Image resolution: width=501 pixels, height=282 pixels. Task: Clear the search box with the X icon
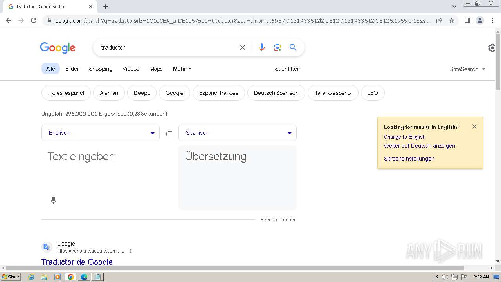click(243, 47)
